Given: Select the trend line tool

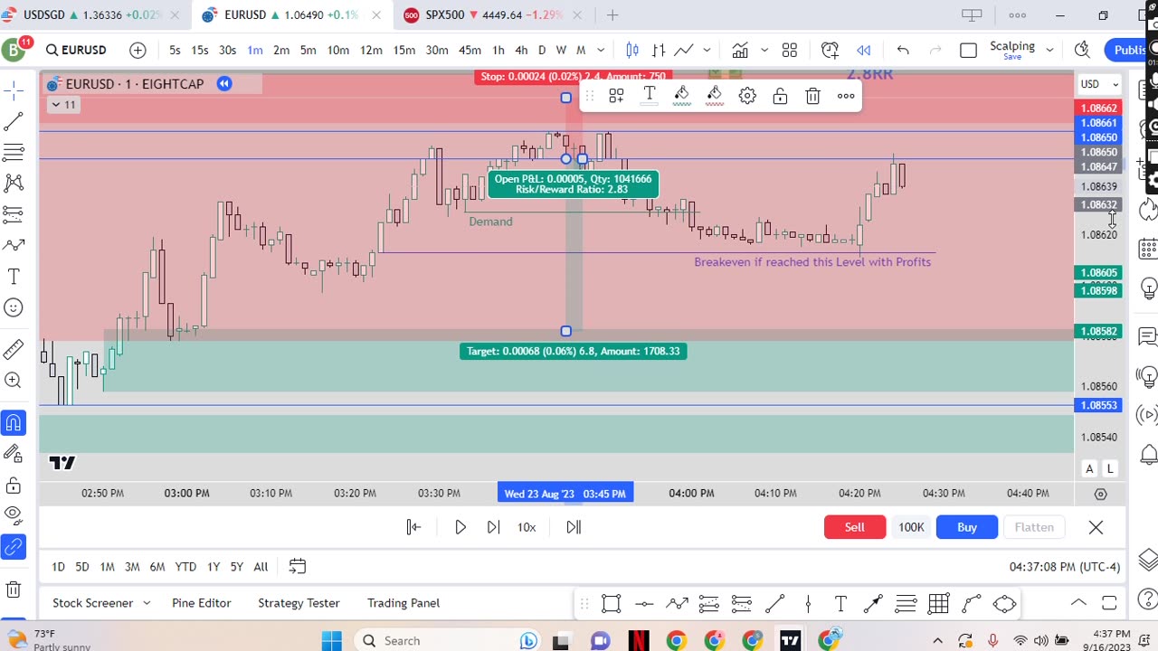Looking at the screenshot, I should click(14, 121).
